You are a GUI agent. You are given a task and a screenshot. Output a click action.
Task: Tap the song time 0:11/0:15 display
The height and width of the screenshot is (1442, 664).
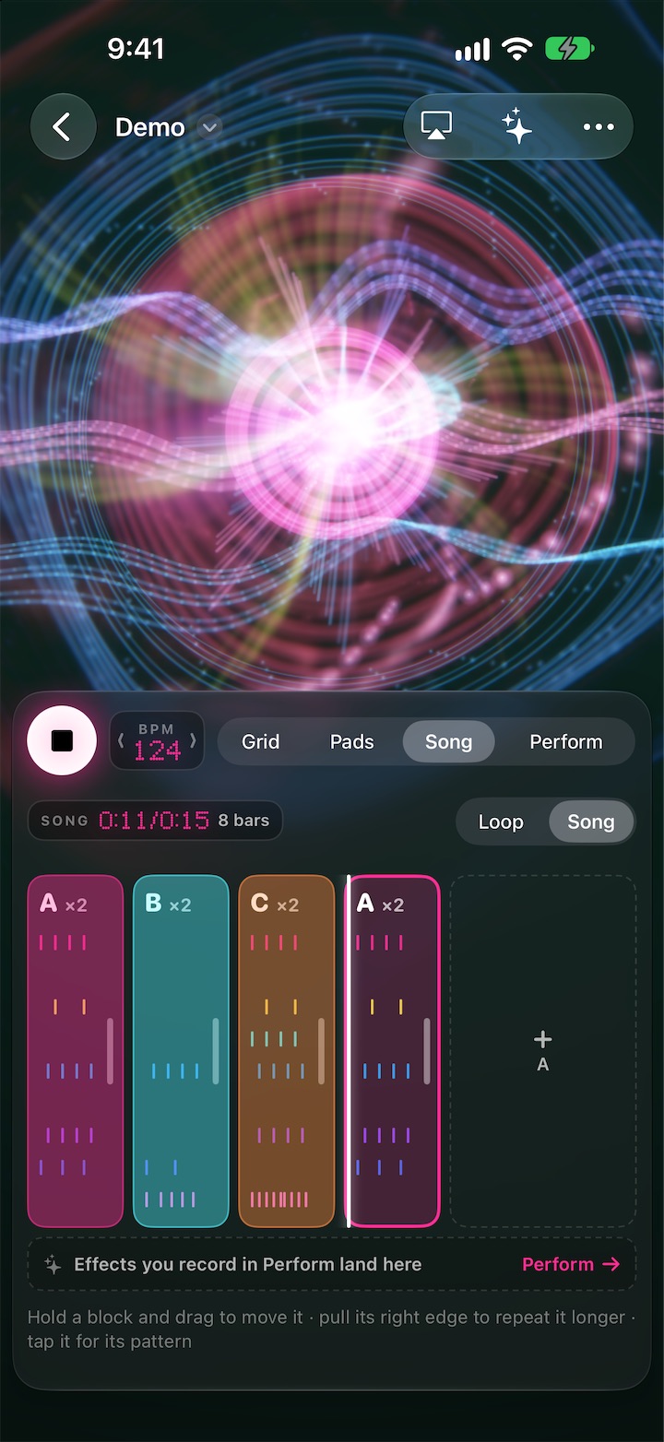tap(155, 821)
